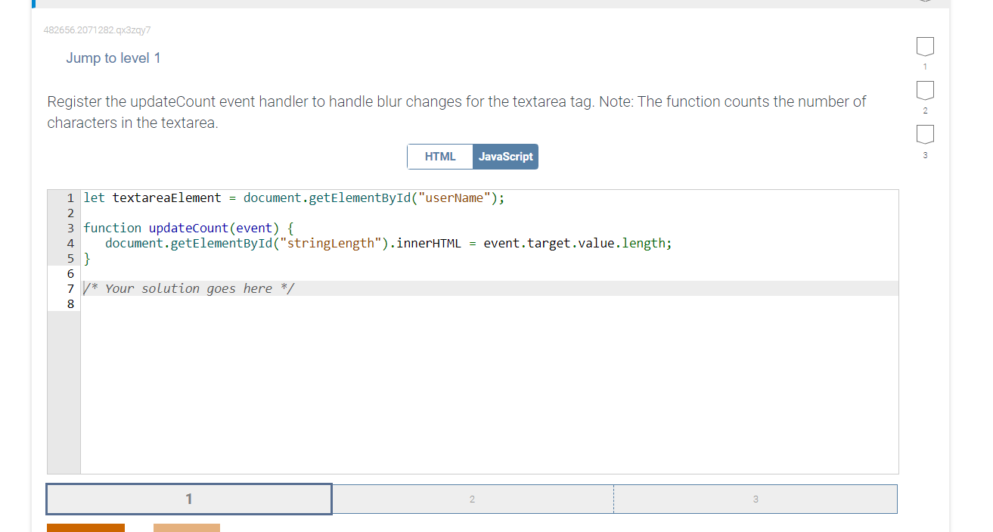Viewport: 993px width, 532px height.
Task: Click the Jump to level 1 link
Action: point(113,58)
